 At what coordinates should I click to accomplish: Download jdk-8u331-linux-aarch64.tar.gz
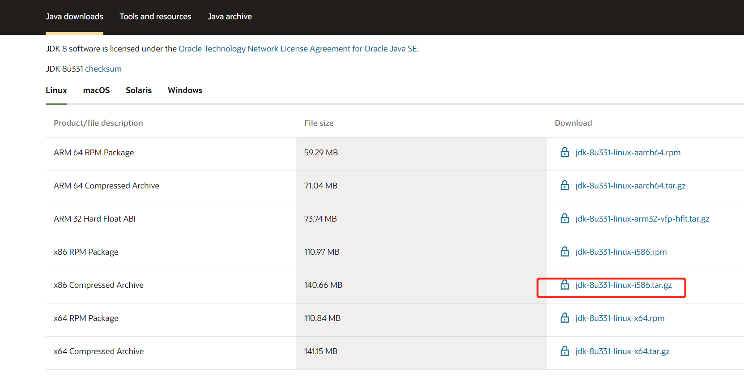(x=630, y=186)
